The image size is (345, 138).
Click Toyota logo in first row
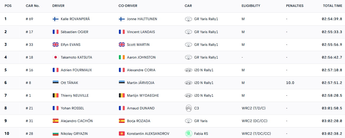click(188, 19)
